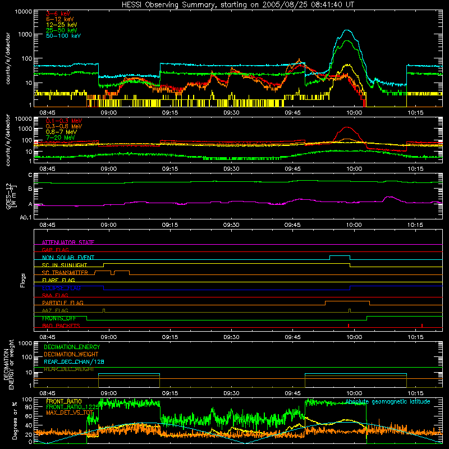
Task: Click the DECIMATION_ENERGY legend label
Action: [72, 347]
